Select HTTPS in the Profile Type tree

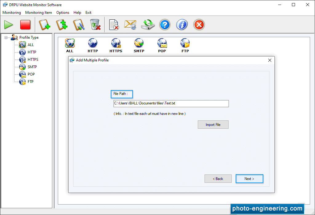(33, 60)
